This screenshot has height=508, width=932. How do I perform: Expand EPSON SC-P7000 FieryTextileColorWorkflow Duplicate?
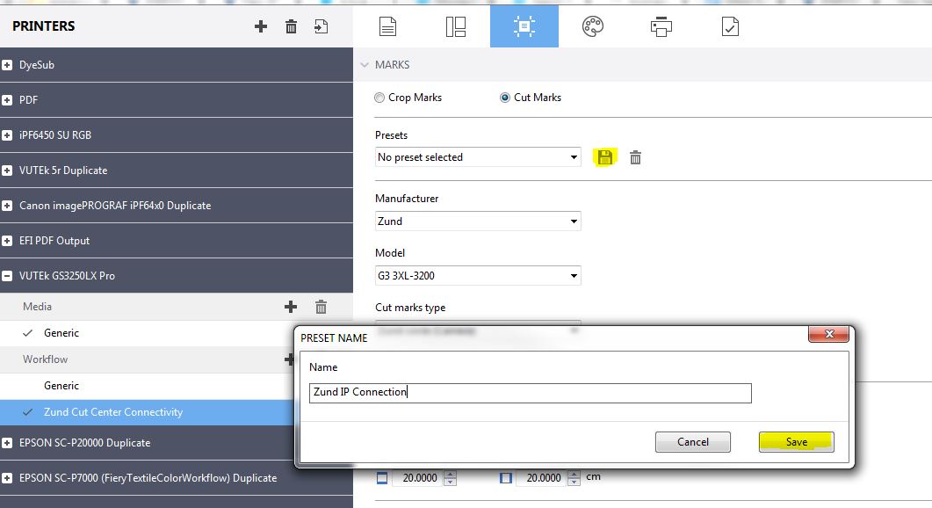(7, 477)
